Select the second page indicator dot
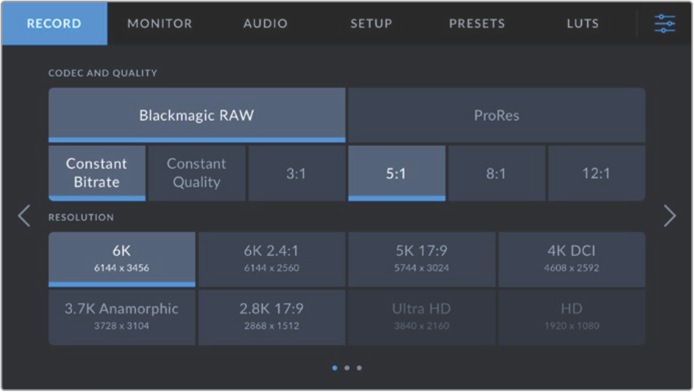 pos(347,368)
